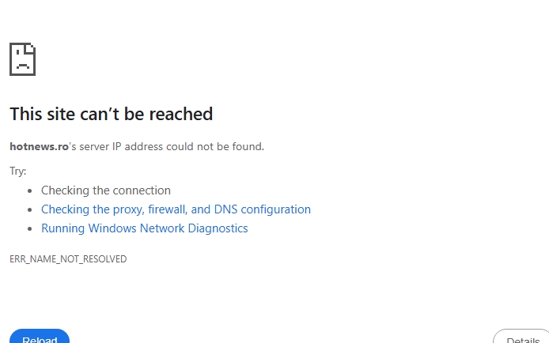Click the Try: label
The image size is (549, 343).
(18, 171)
